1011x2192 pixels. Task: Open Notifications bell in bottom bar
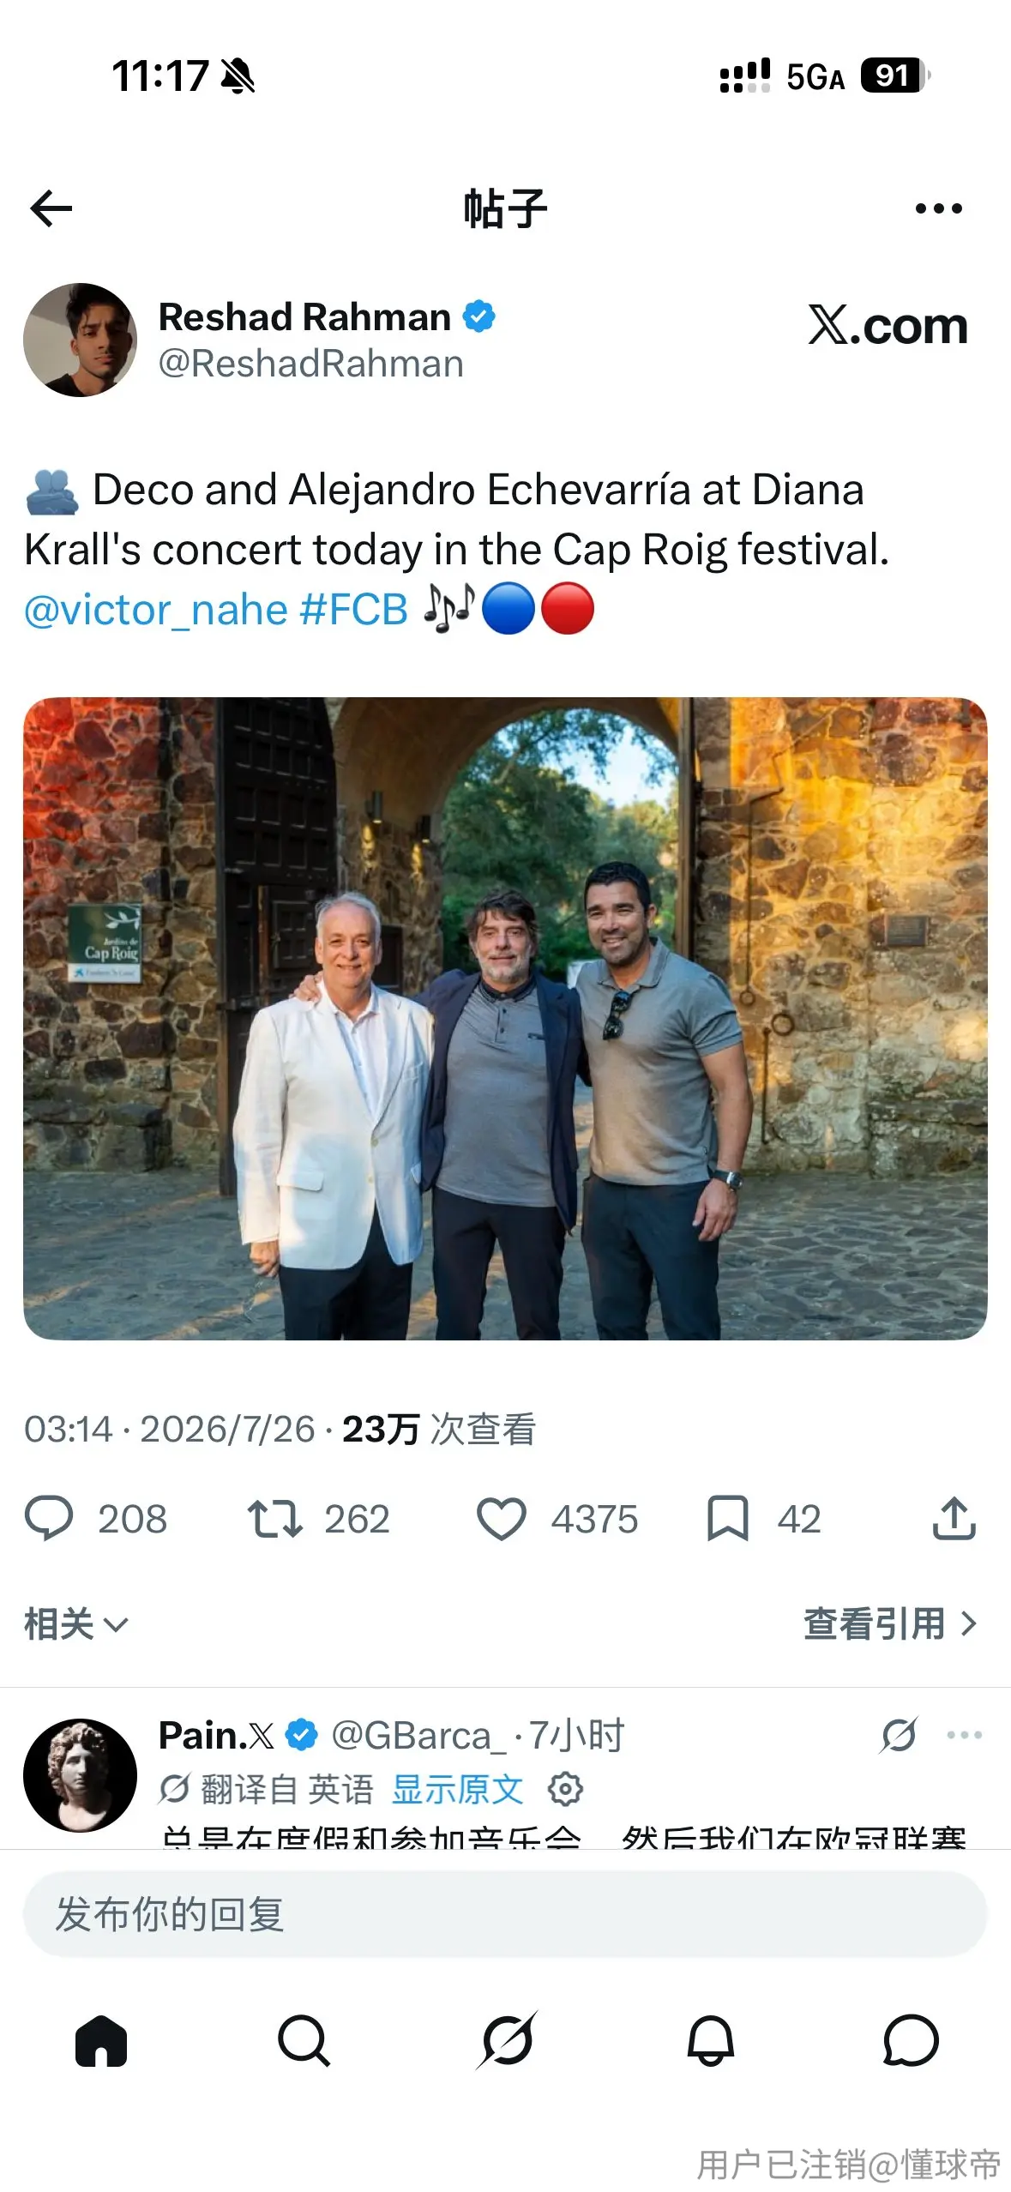[710, 2040]
